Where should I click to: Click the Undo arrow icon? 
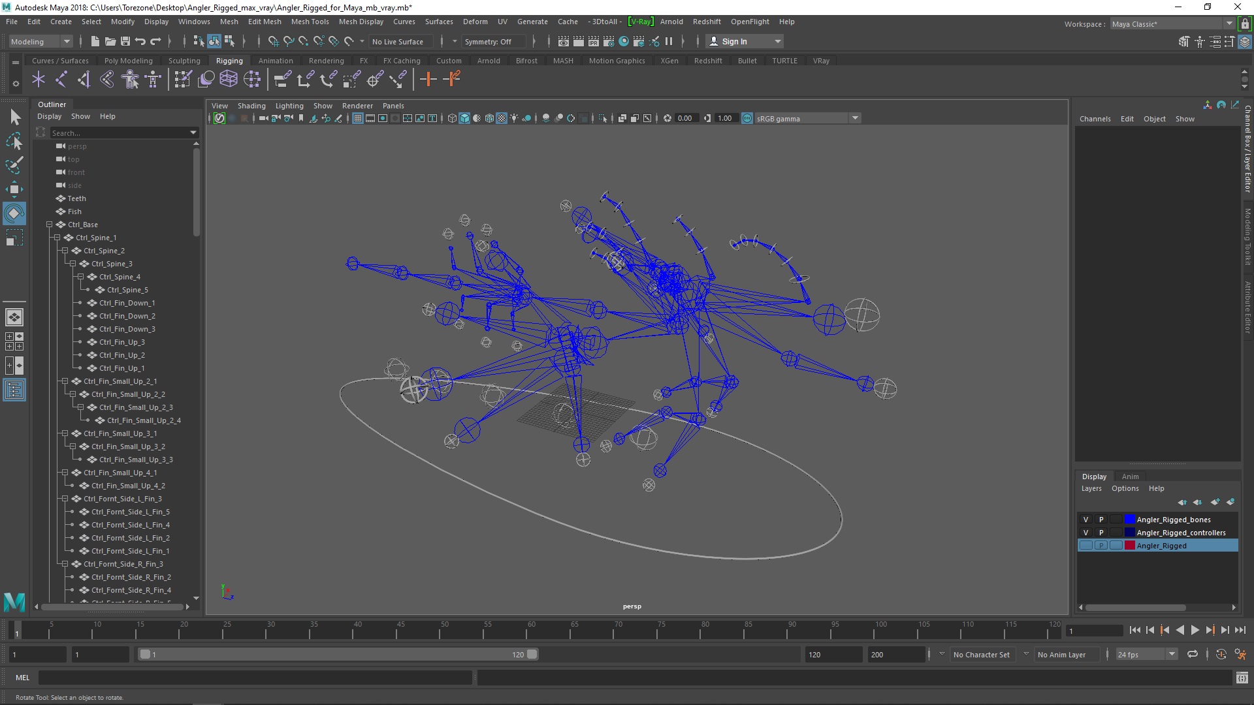click(140, 41)
